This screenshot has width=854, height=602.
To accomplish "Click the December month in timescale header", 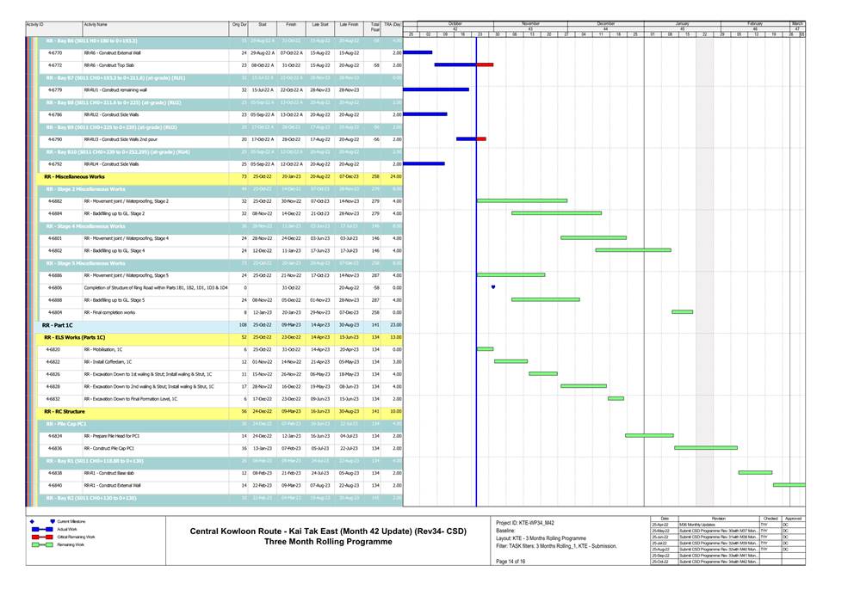I will click(x=606, y=23).
